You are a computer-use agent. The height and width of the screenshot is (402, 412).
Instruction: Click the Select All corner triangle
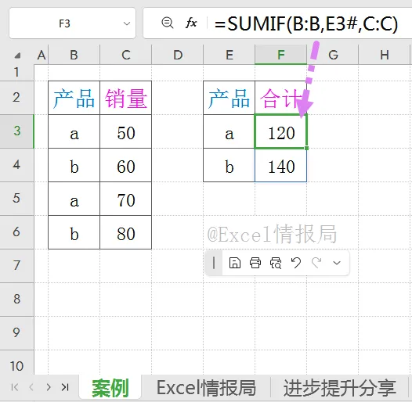[x=17, y=55]
